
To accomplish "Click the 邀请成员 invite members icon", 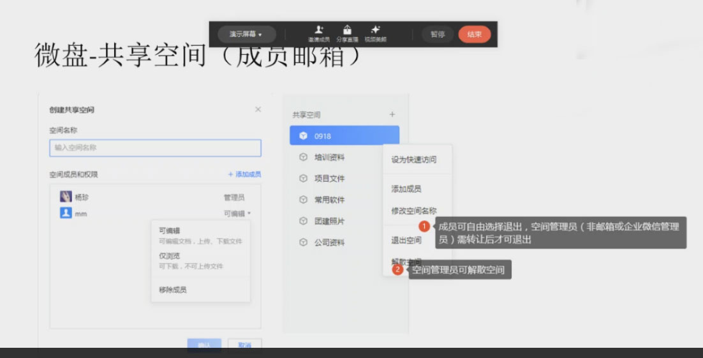I will 319,31.
